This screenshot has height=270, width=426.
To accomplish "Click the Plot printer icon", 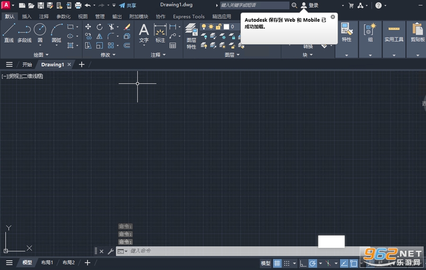I will [x=78, y=5].
